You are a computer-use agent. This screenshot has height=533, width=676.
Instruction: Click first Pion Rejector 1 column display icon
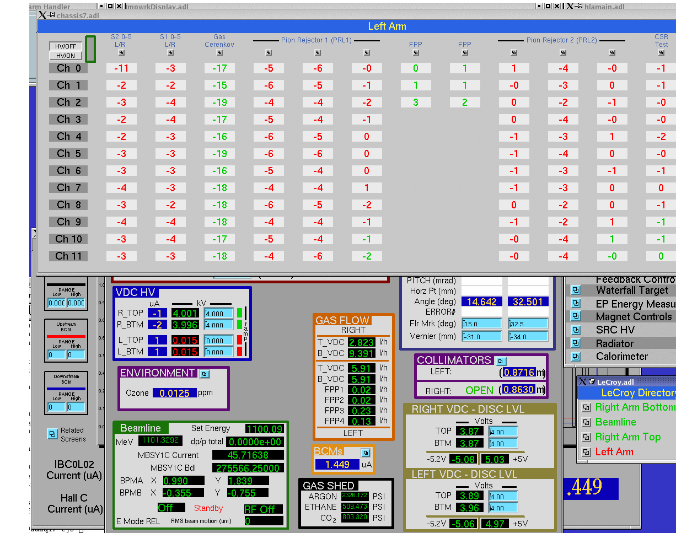click(x=269, y=53)
